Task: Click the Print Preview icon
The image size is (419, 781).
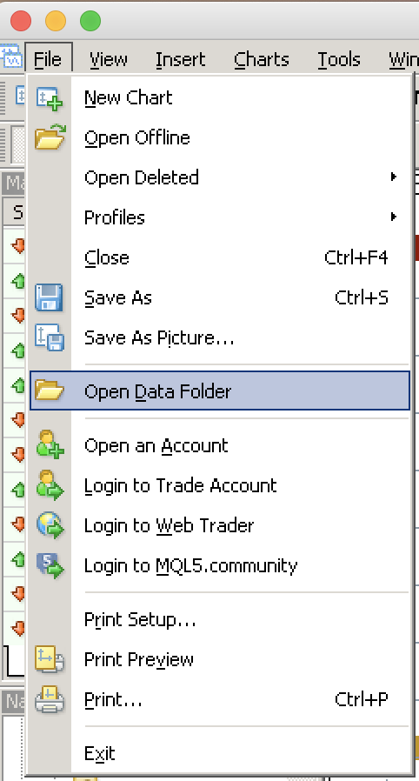Action: click(x=50, y=659)
